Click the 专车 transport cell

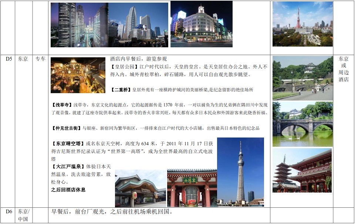40,59
